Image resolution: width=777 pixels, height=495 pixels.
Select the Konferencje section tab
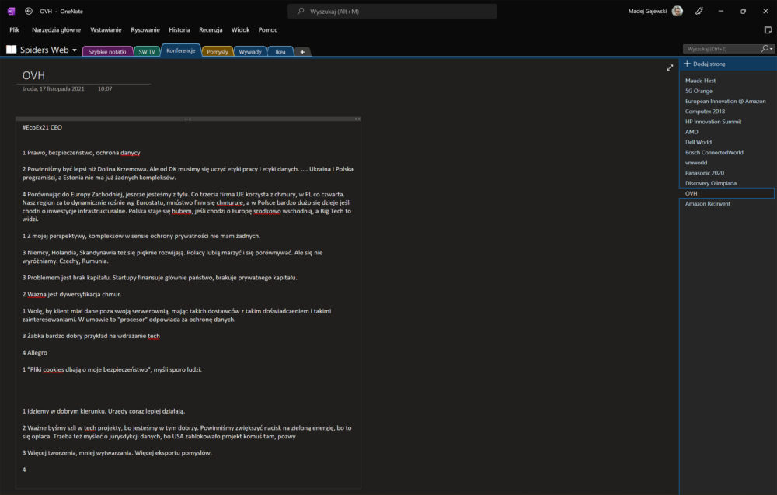click(181, 50)
